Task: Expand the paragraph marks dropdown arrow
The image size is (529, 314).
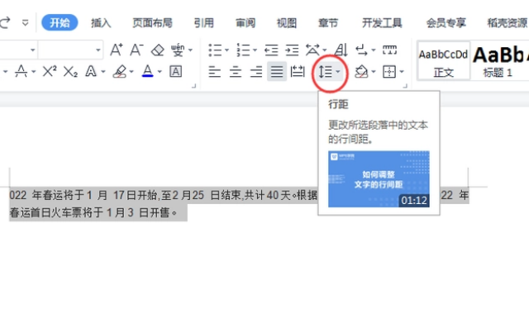Action: tap(374, 50)
